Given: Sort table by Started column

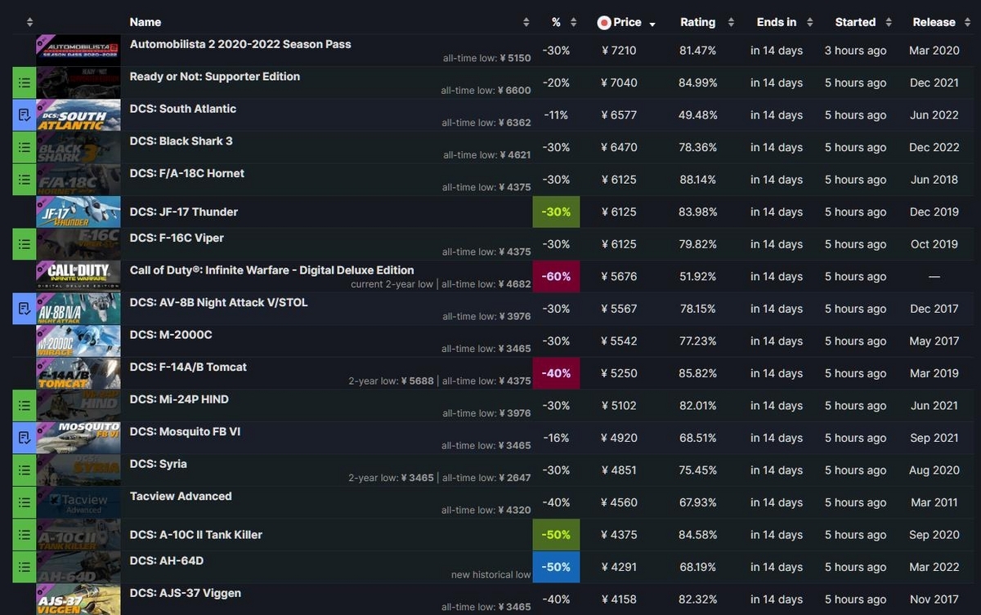Looking at the screenshot, I should [855, 22].
